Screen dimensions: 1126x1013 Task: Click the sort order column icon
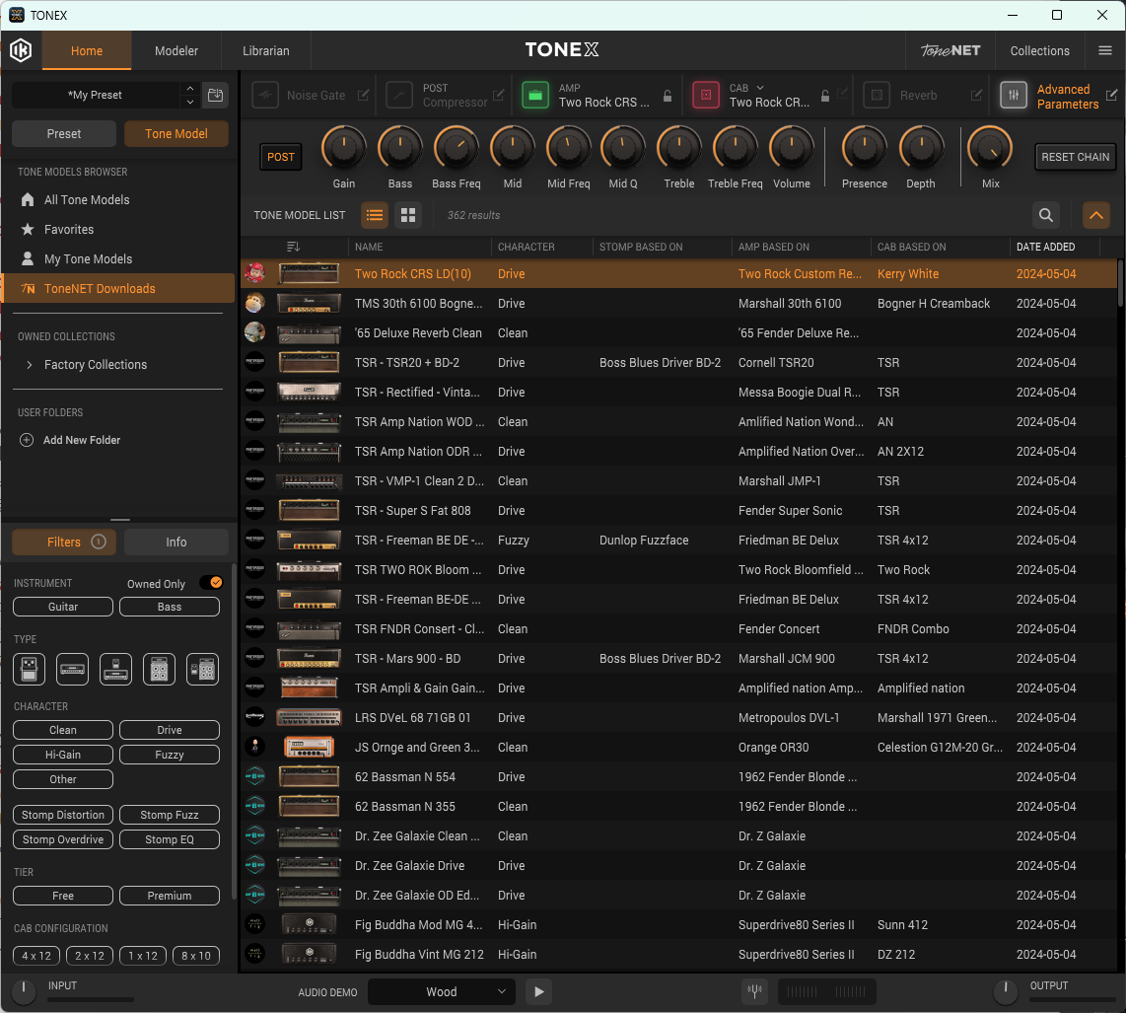click(293, 247)
